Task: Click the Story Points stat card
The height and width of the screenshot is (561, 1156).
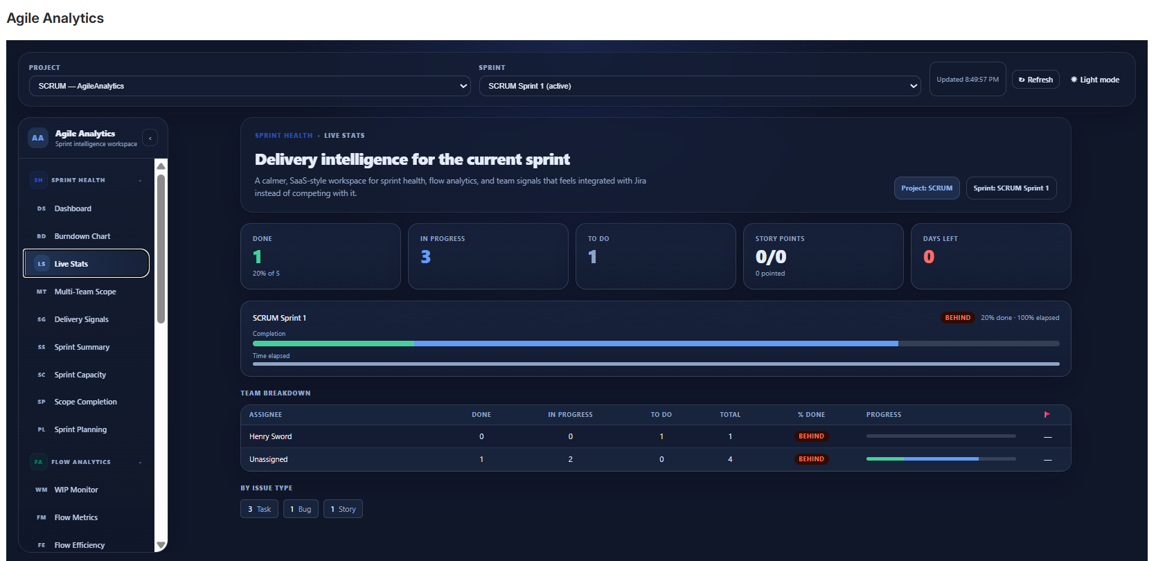Action: coord(824,256)
